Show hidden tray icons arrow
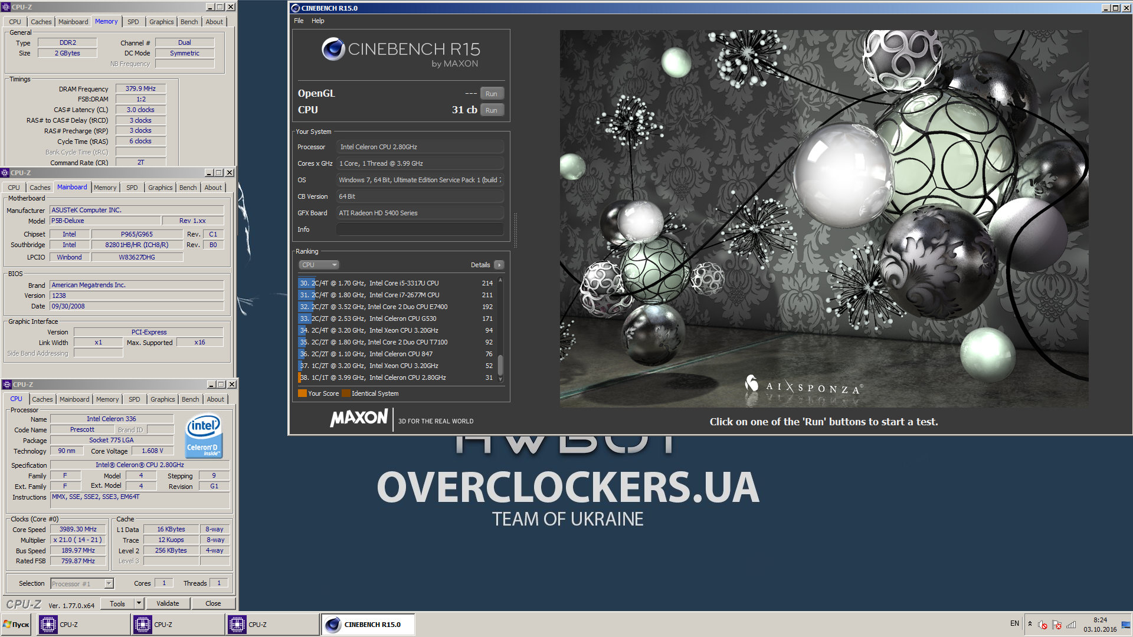The height and width of the screenshot is (637, 1133). coord(1030,624)
